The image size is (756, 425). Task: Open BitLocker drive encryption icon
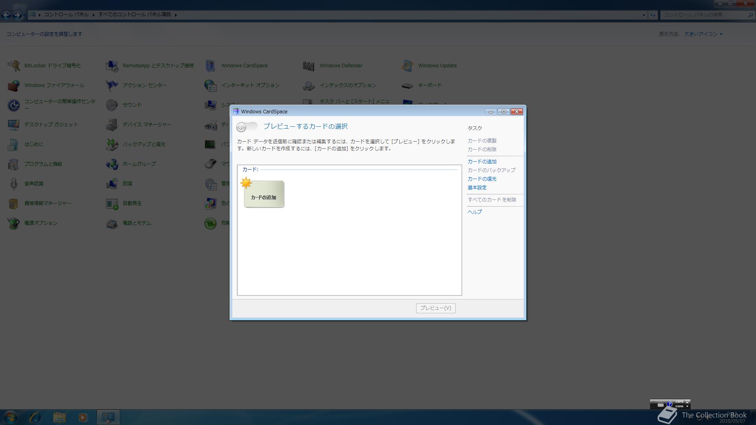14,66
